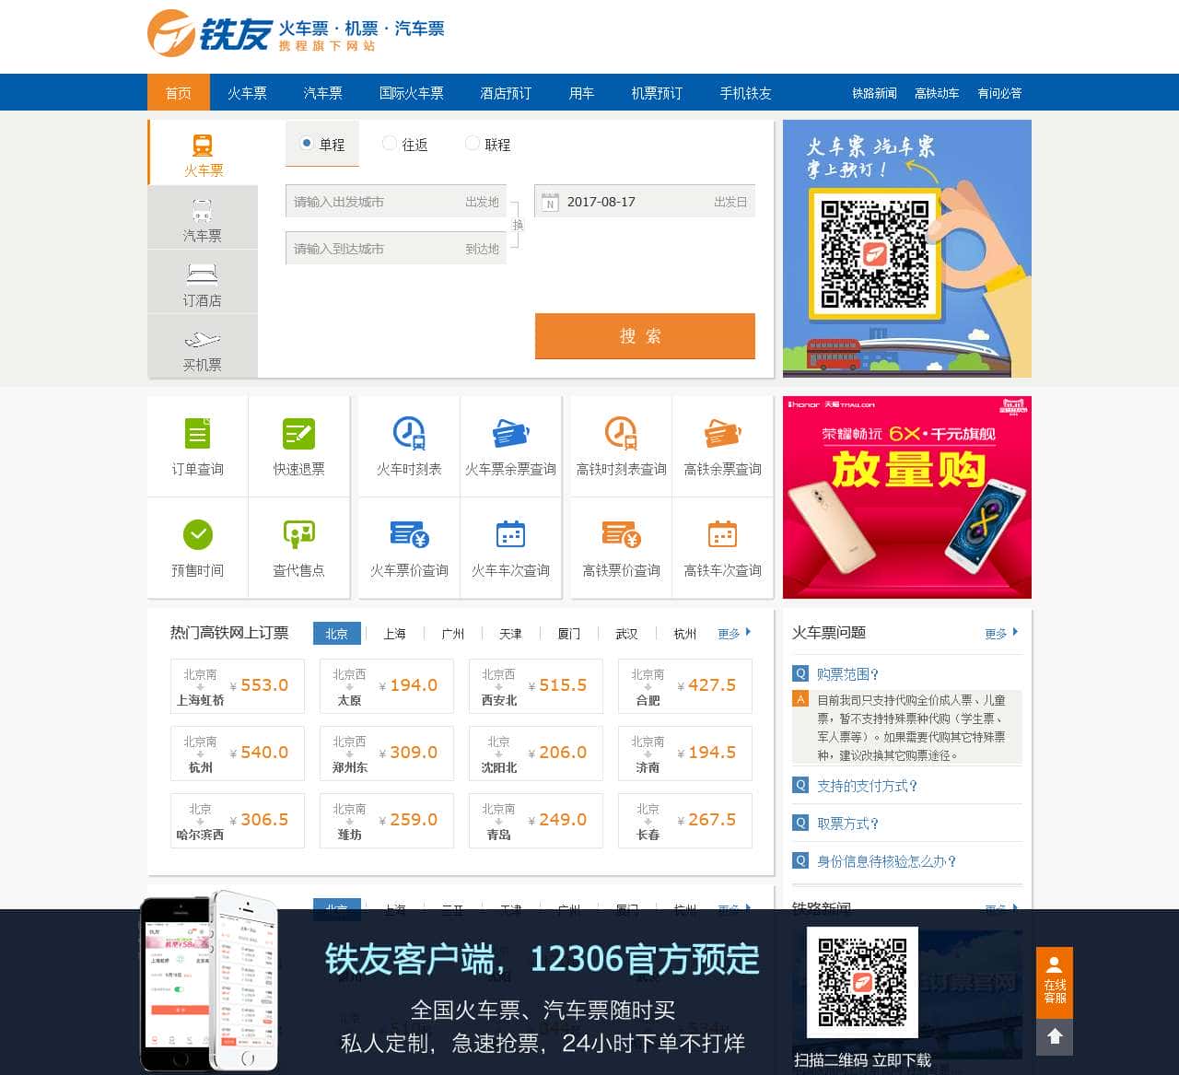Screen dimensions: 1179x1075
Task: Open the 2017-08-17 departure date field
Action: point(645,202)
